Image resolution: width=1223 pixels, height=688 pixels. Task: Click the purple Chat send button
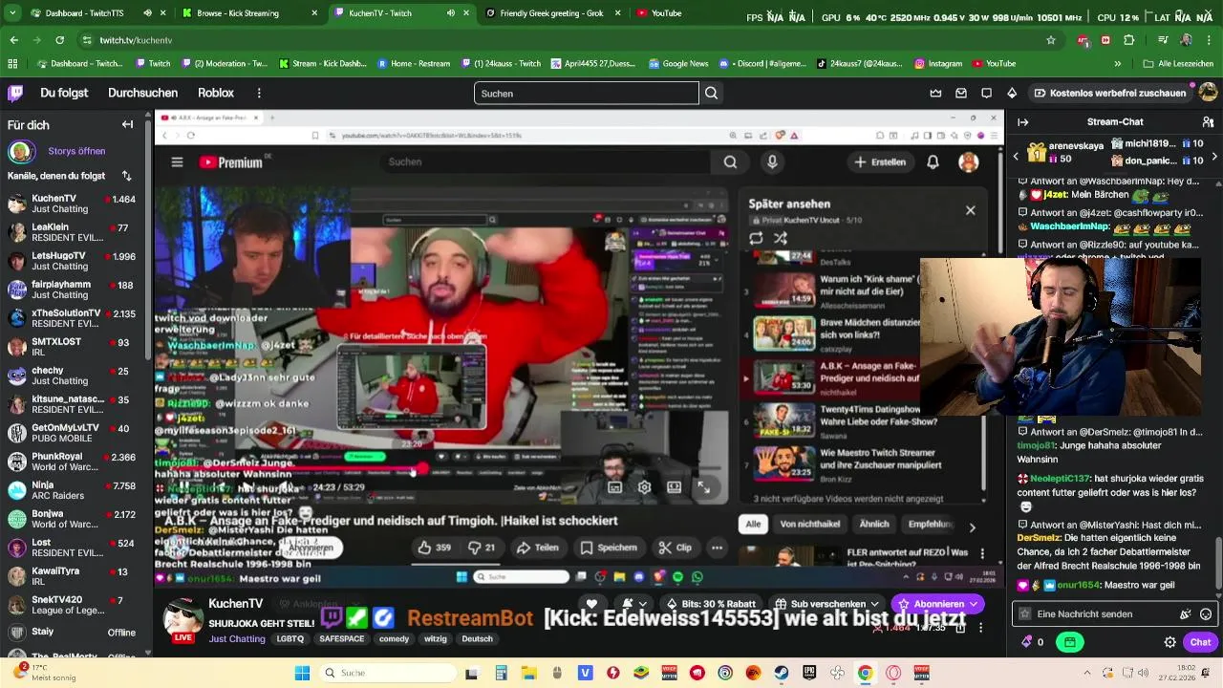[1200, 642]
